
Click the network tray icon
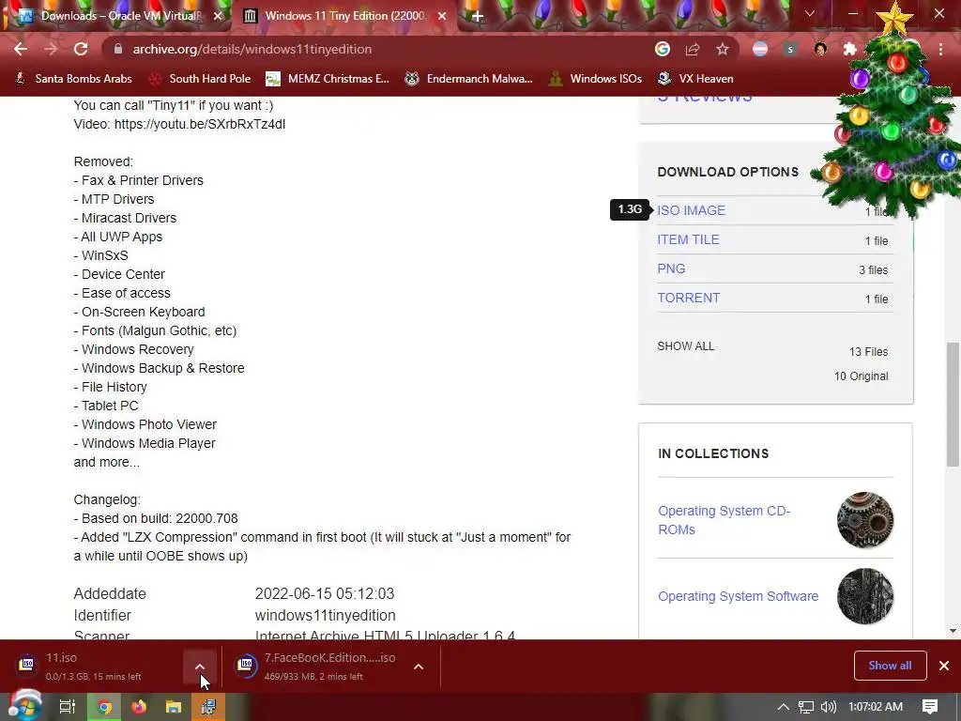tap(806, 707)
